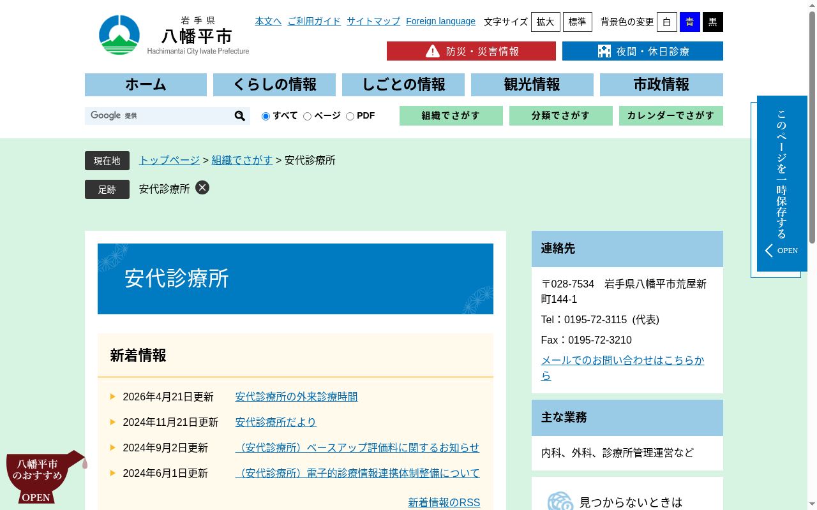Open the 新着情報のRSS feed link
Viewport: 817px width, 510px height.
click(x=444, y=503)
